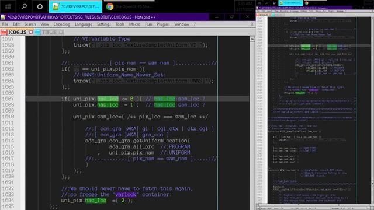Click line number 1624 in margin
374x210 pixels.
pyautogui.click(x=8, y=201)
